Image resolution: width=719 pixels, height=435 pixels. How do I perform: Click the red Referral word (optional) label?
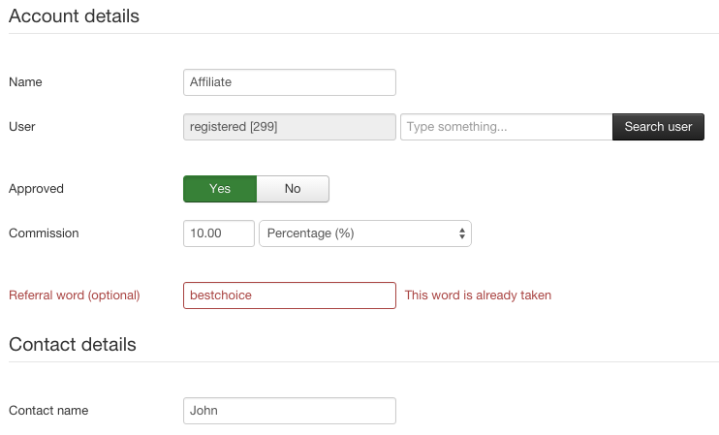point(75,295)
